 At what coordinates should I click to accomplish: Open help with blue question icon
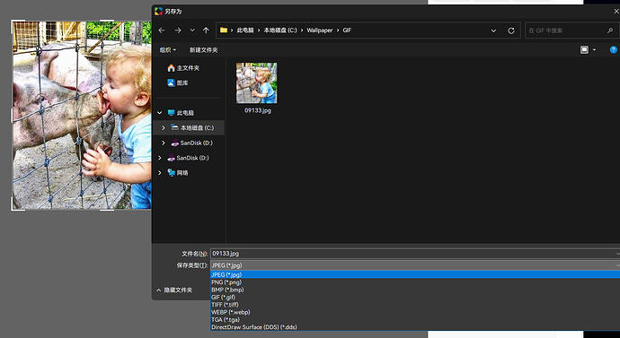[614, 49]
